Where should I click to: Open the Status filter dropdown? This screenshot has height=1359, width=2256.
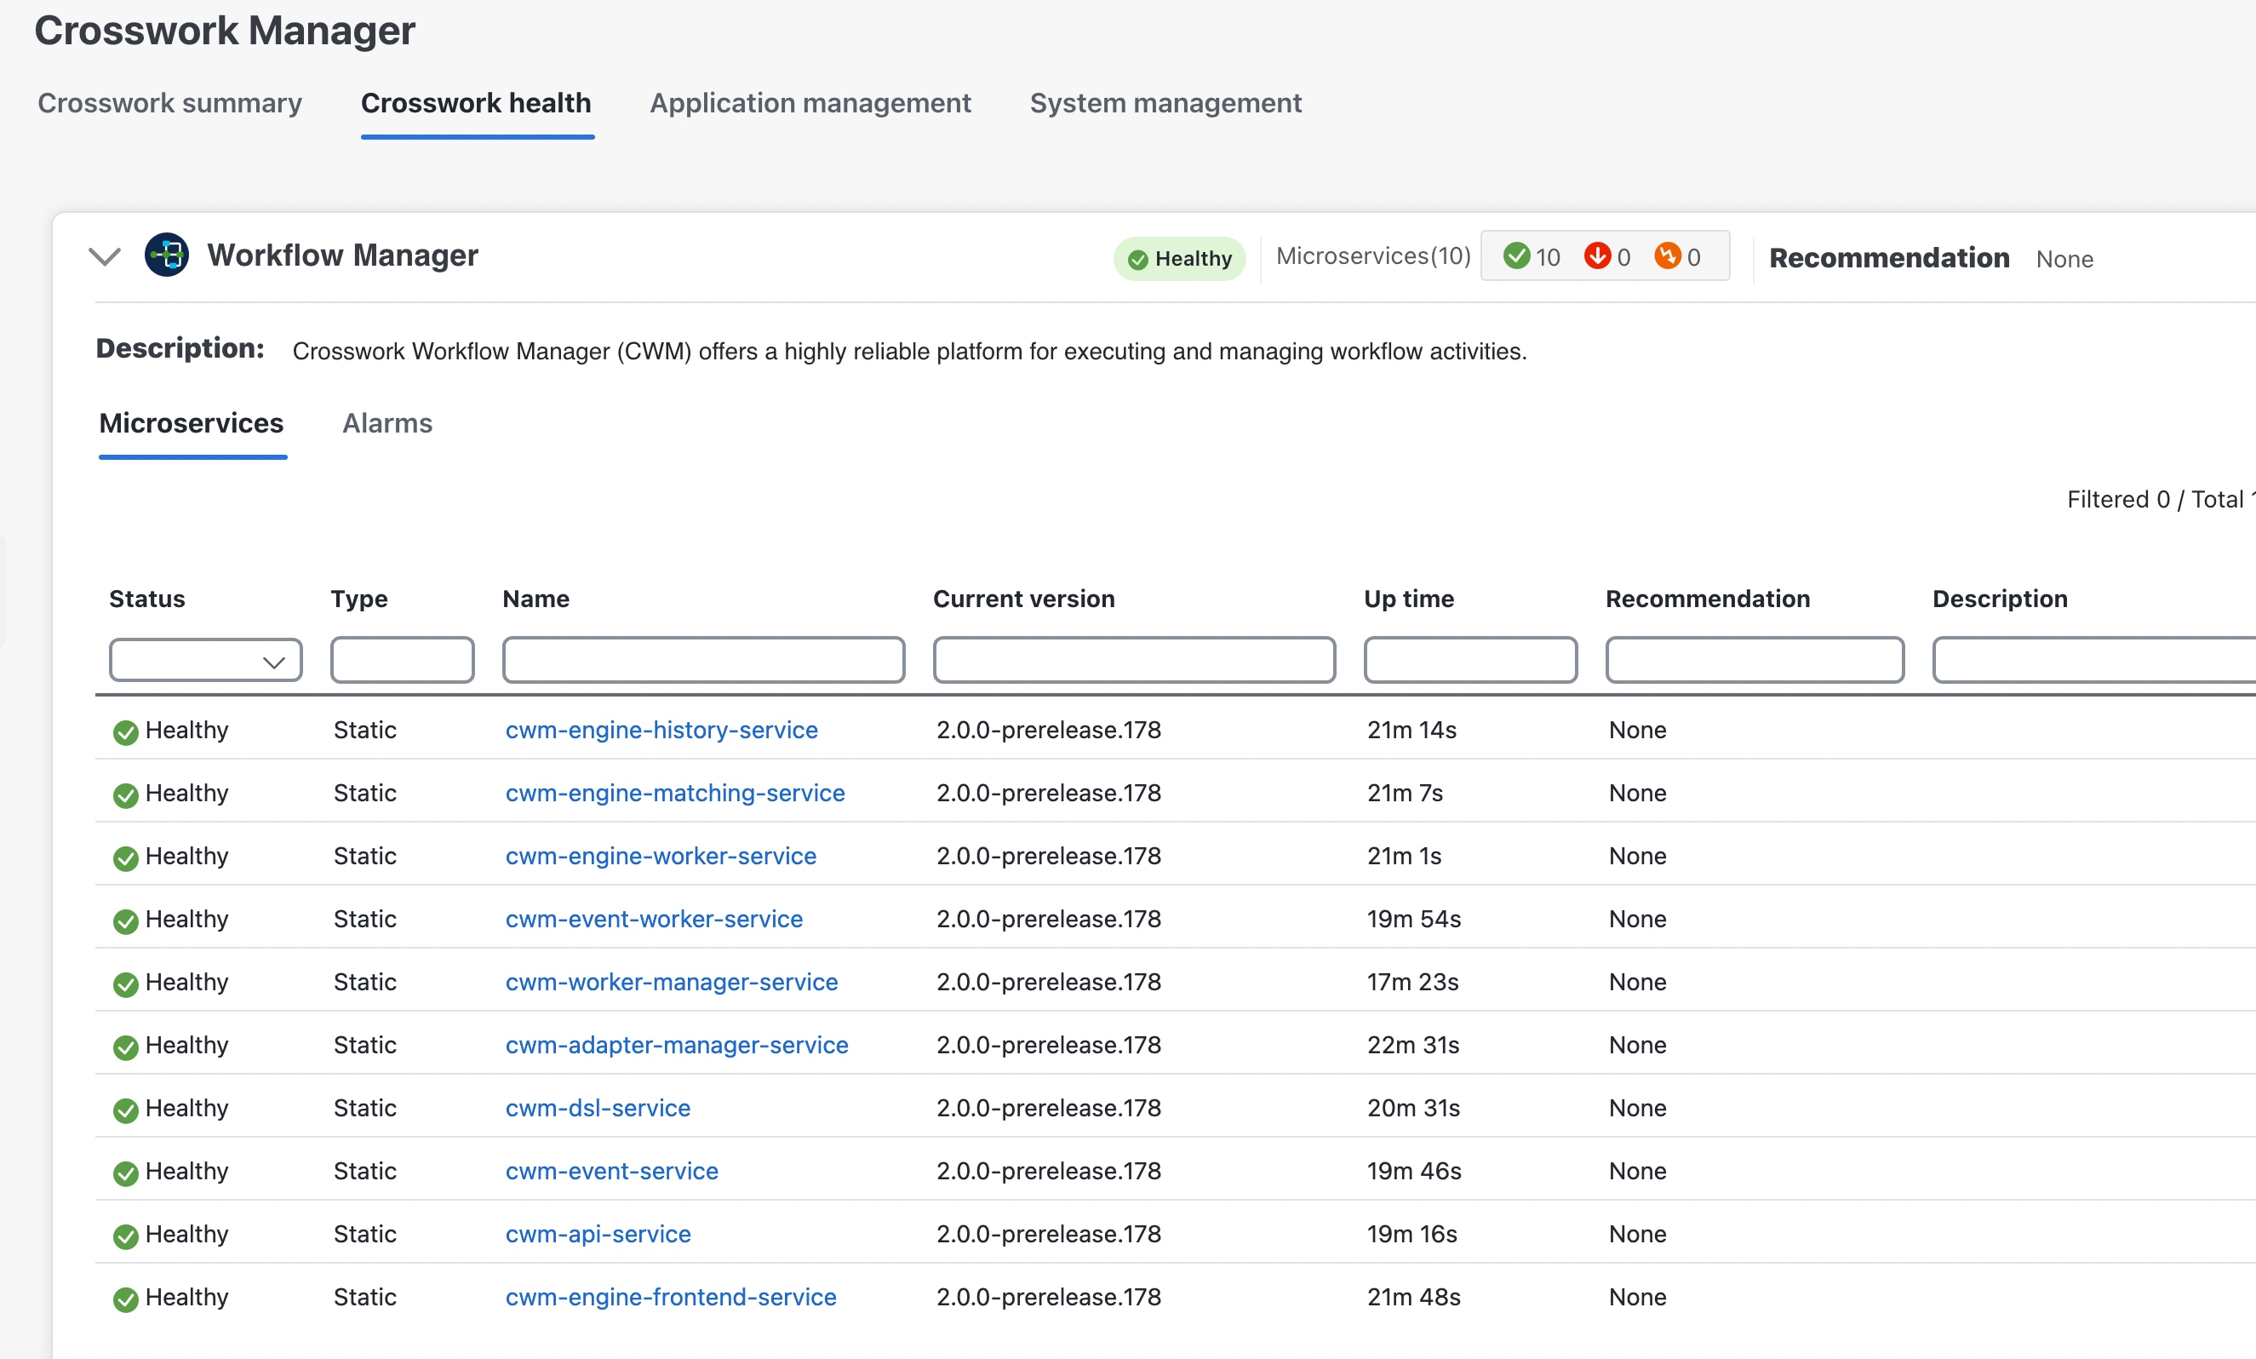pyautogui.click(x=205, y=660)
